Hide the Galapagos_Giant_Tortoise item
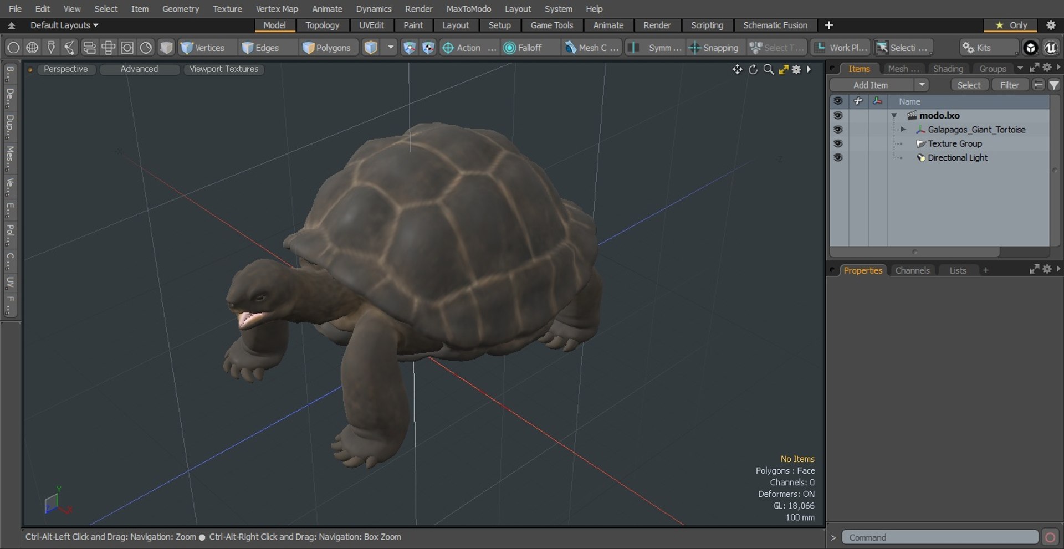 click(x=838, y=129)
